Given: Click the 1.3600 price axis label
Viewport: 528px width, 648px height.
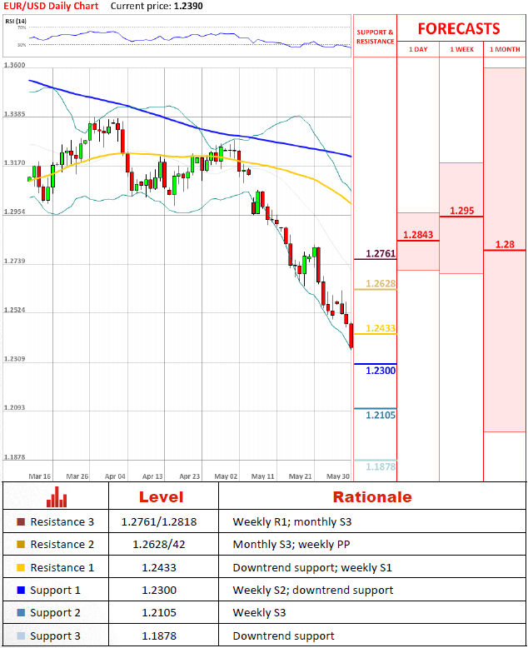Looking at the screenshot, I should coord(14,65).
